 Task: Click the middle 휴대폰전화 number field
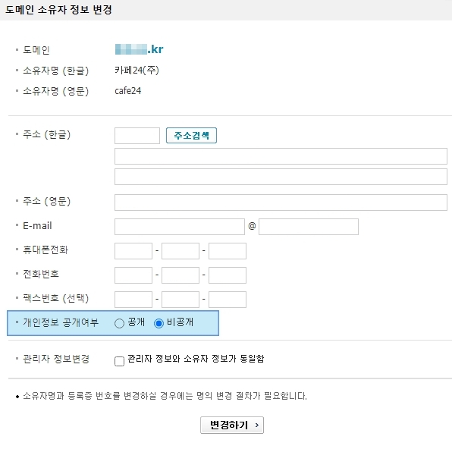click(180, 251)
